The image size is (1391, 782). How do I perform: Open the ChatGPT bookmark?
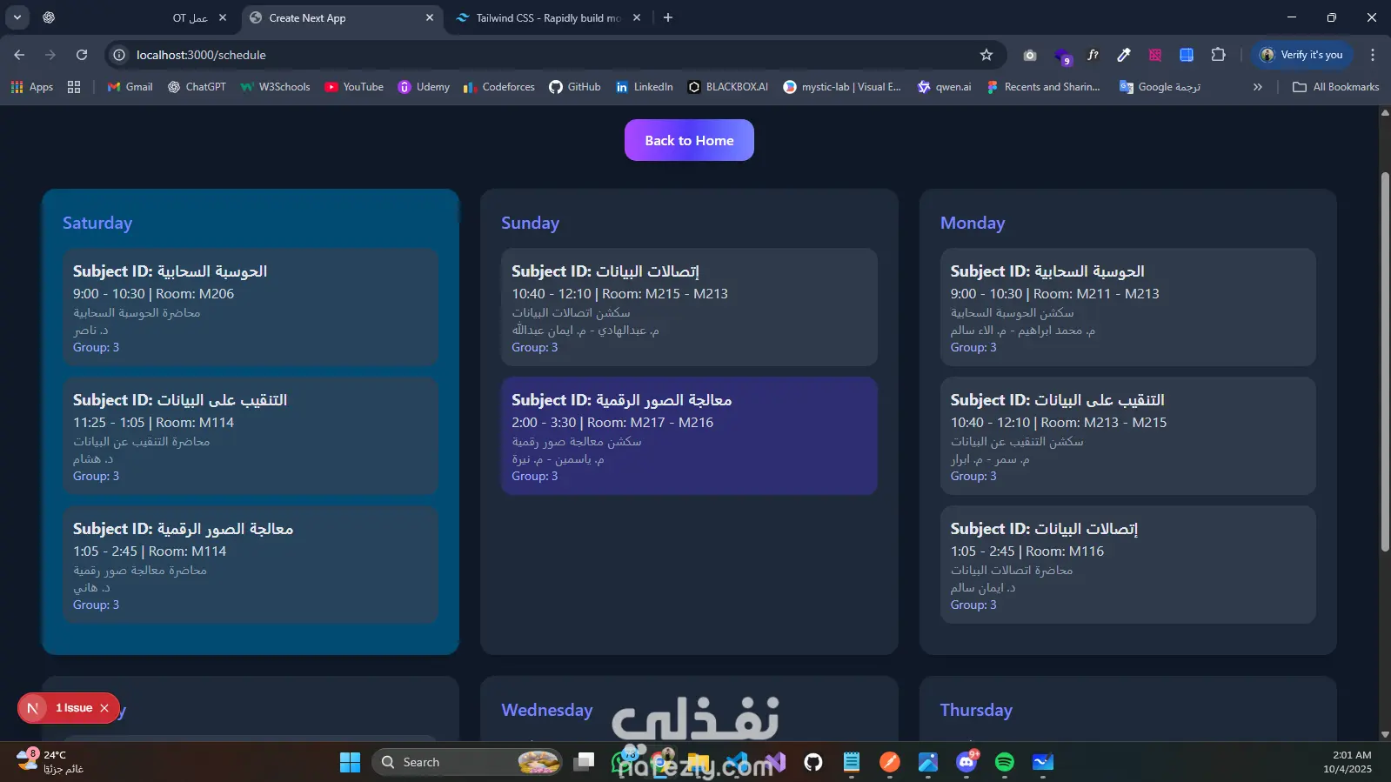(197, 87)
